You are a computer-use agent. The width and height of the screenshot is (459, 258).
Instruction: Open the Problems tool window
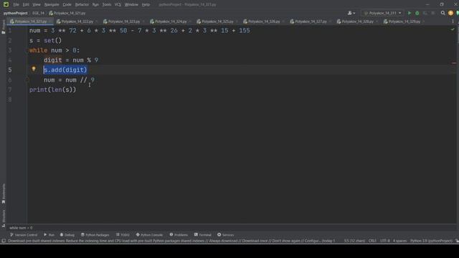(x=179, y=234)
